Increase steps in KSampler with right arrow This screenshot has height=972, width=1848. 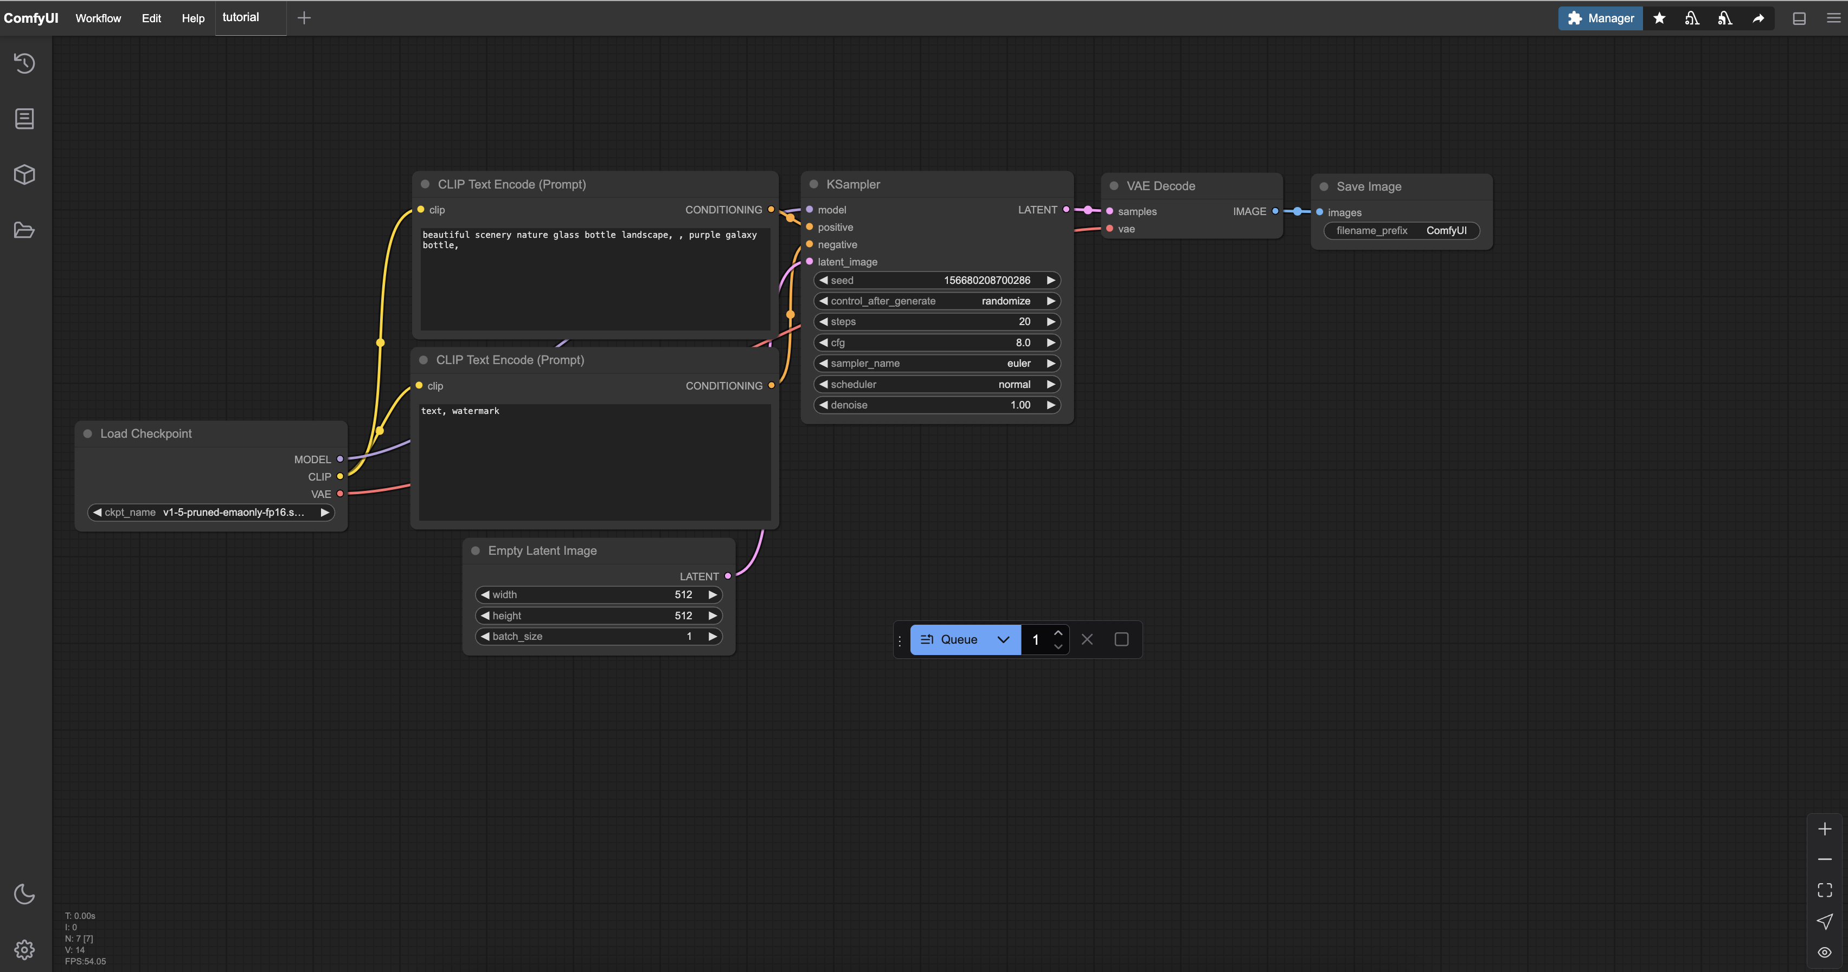(1050, 321)
